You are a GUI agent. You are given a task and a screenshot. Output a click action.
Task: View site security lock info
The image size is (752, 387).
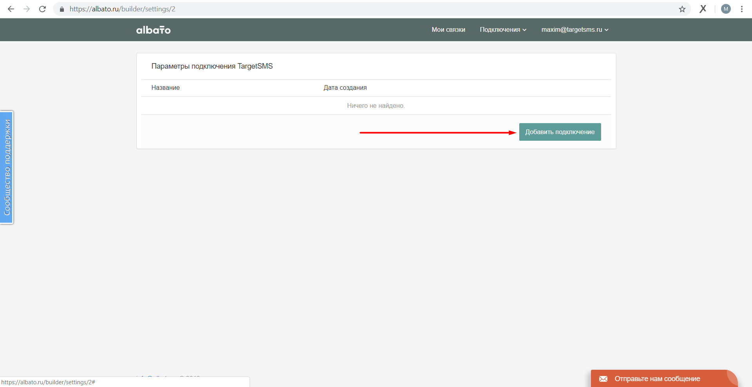point(62,9)
